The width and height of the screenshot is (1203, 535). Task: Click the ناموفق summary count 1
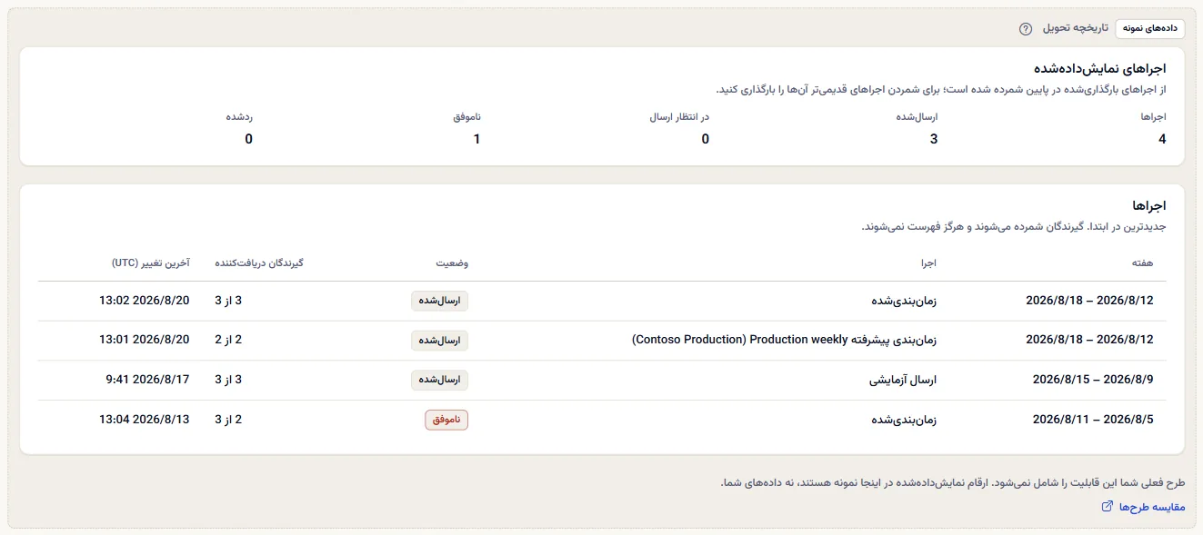pos(476,139)
